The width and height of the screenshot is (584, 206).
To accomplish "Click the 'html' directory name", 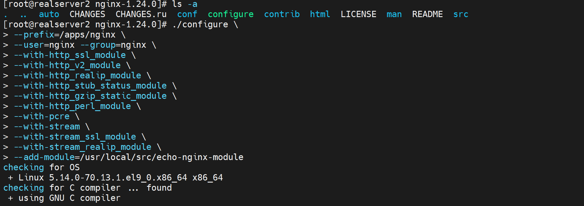I will point(320,14).
